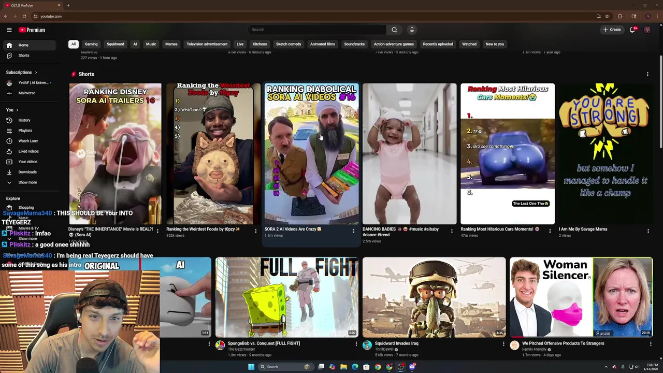Select the Squidward filter chip

tap(116, 44)
